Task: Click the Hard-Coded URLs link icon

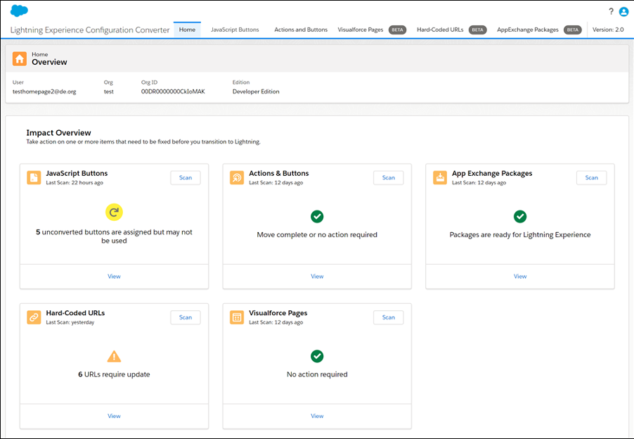Action: tap(33, 317)
